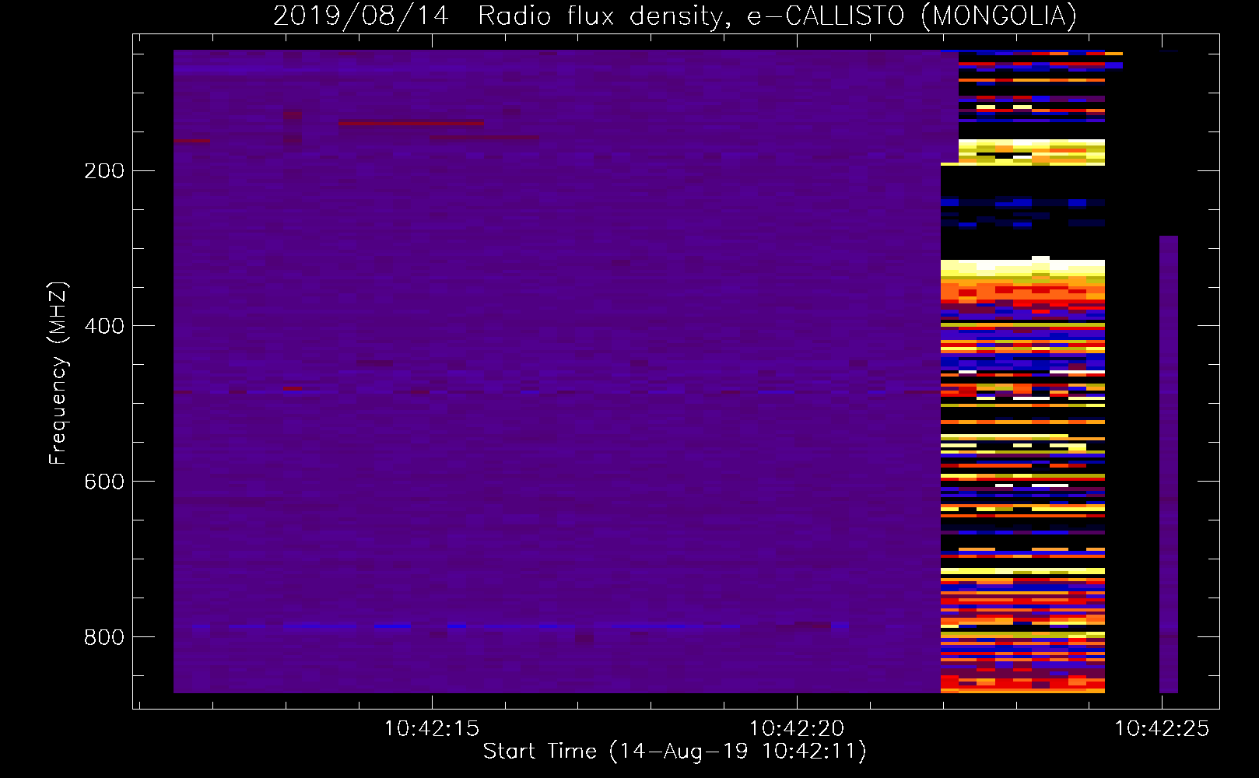This screenshot has height=778, width=1259.
Task: Click the "Frequency (MHZ)" y-axis label
Action: [x=58, y=373]
